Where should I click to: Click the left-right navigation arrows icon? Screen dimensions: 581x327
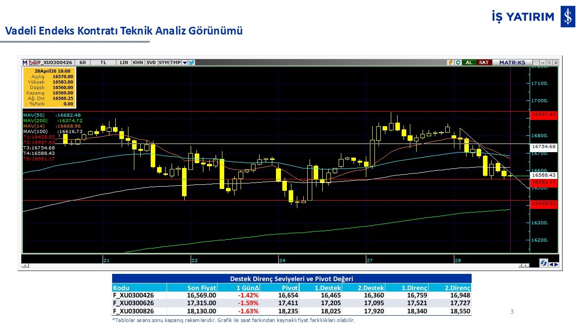(554, 264)
